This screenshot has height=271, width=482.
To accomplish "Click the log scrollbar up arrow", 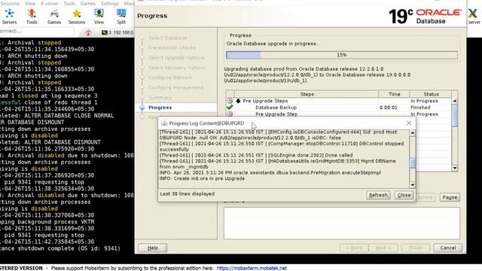I will tap(412, 132).
